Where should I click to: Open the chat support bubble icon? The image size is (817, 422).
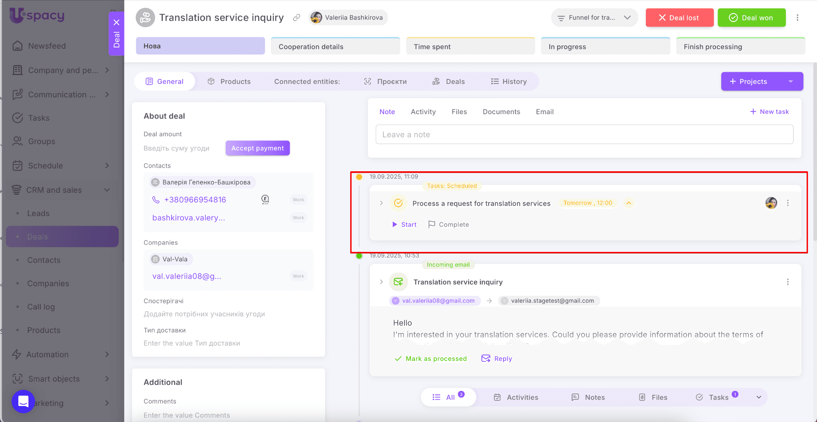23,401
